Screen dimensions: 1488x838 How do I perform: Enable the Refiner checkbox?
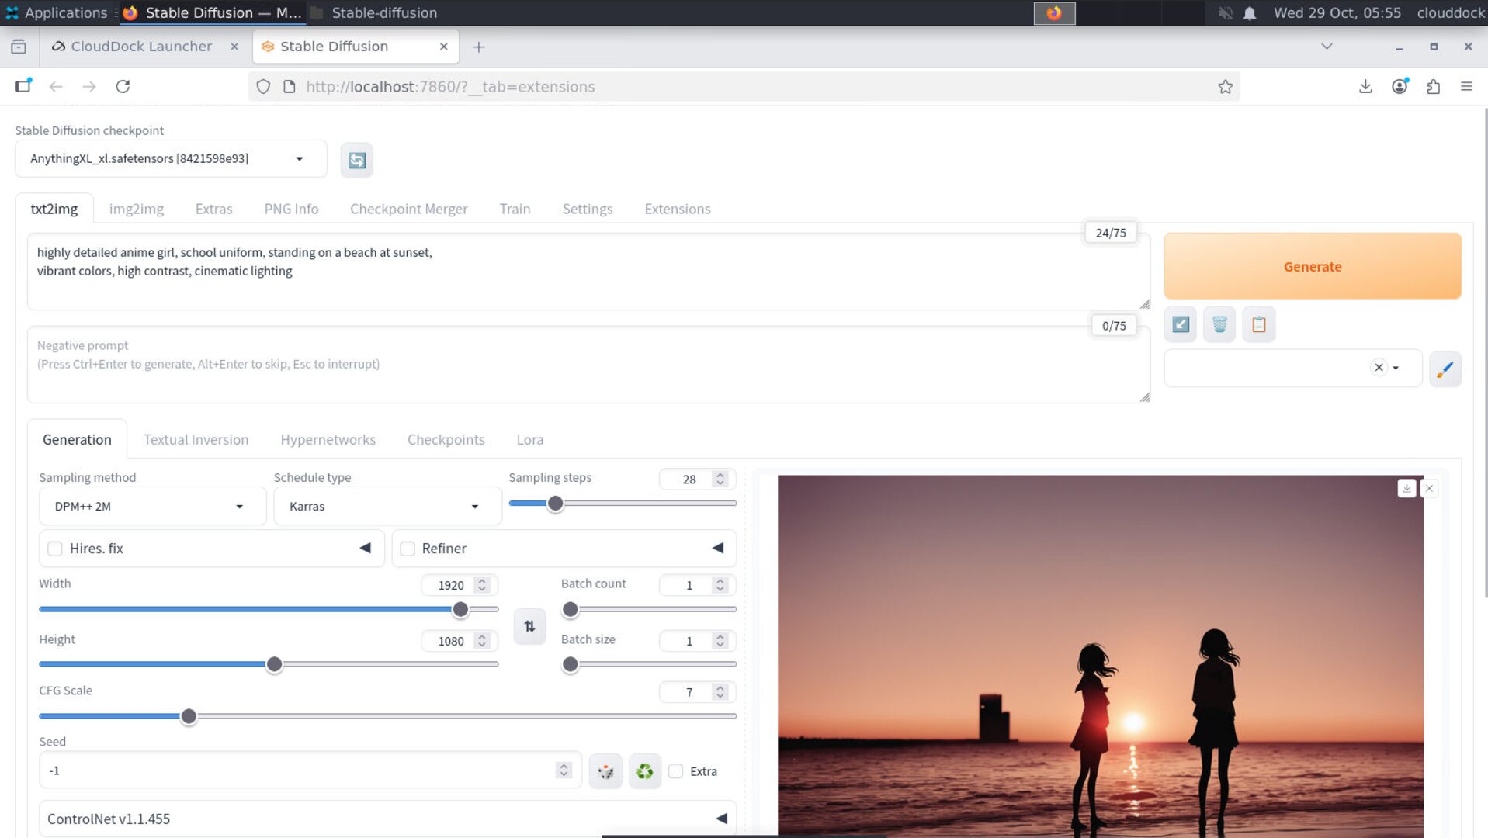pyautogui.click(x=408, y=549)
